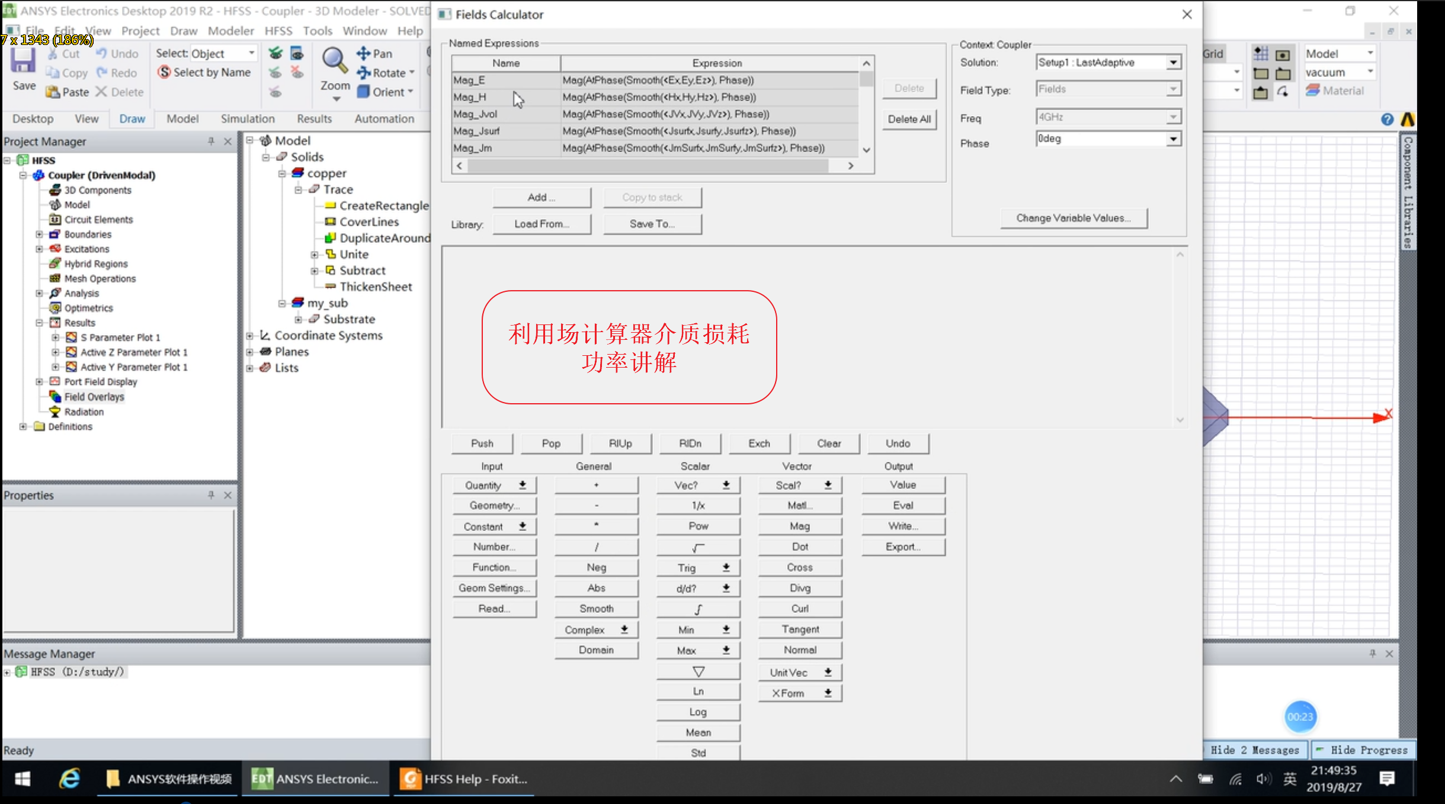
Task: Expand the Boundaries node in project tree
Action: pyautogui.click(x=39, y=234)
